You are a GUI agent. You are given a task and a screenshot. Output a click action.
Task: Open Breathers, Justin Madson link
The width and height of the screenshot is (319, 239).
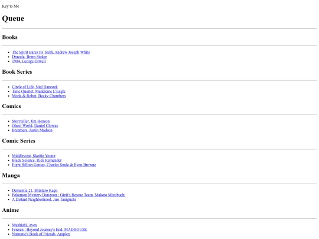(32, 130)
